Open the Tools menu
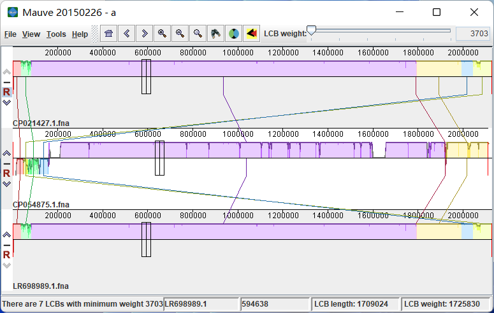 pos(56,34)
